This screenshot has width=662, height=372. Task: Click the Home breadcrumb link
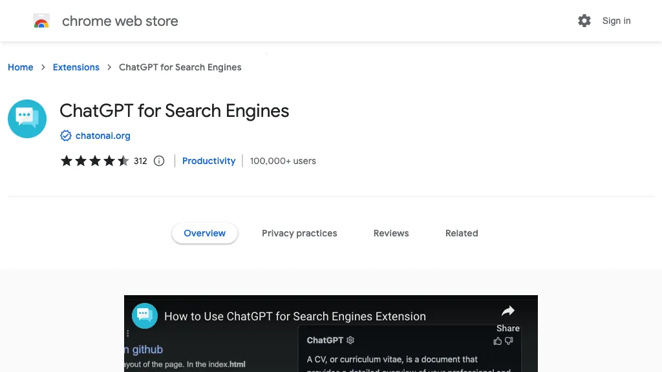[20, 67]
